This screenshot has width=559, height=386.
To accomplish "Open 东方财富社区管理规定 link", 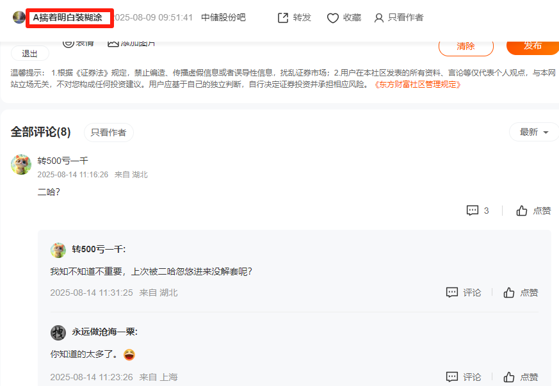I will [417, 84].
